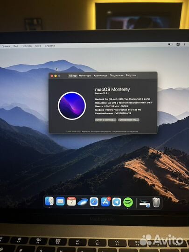The width and height of the screenshot is (189, 252).
Task: Click the Серийный номер line
Action: pyautogui.click(x=113, y=113)
